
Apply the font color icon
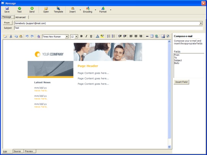(x=97, y=36)
